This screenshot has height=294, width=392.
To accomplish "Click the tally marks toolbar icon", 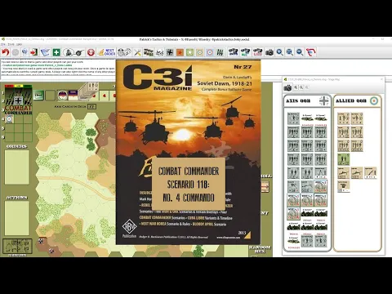I will (220, 52).
